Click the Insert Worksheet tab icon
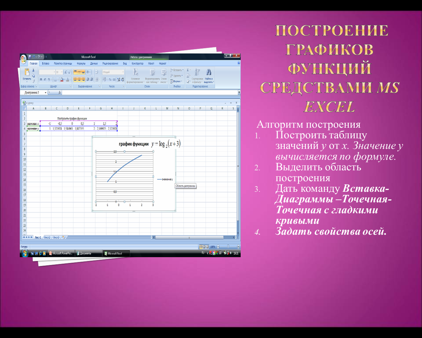 click(x=64, y=237)
